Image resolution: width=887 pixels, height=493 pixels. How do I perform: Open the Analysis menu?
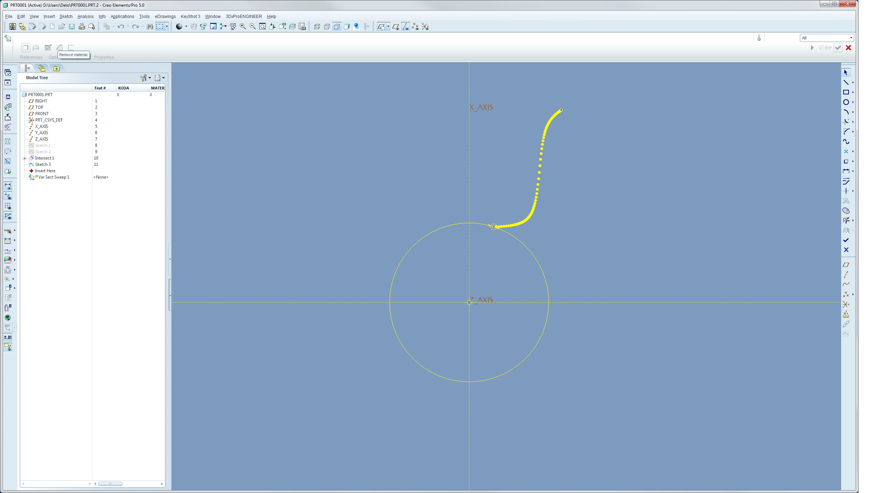click(x=85, y=17)
